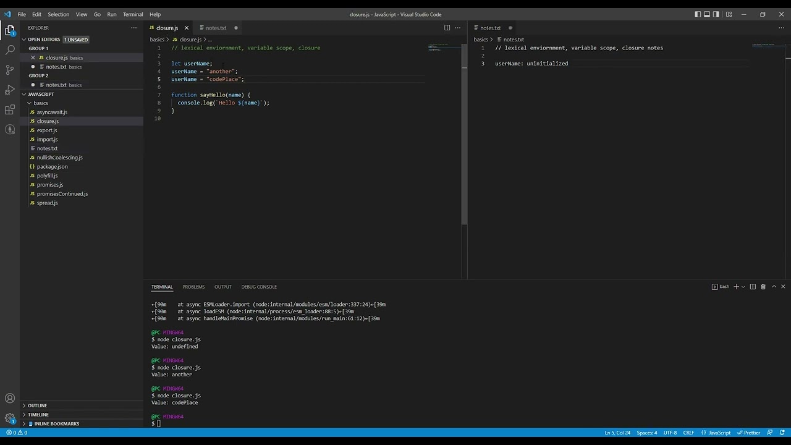This screenshot has width=791, height=445.
Task: Toggle primary side bar layout icon
Action: [x=698, y=14]
